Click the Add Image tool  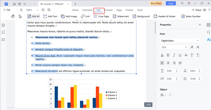pos(68,16)
